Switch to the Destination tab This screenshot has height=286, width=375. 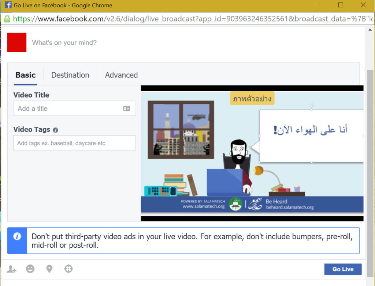(70, 75)
